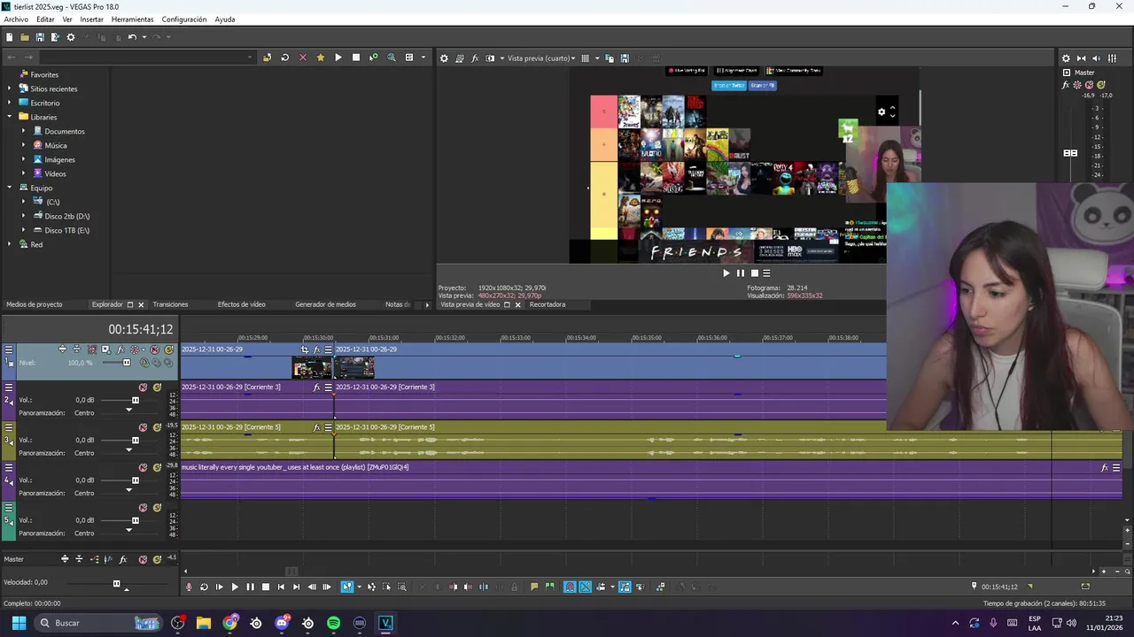
Task: Mute audio track 4
Action: click(143, 467)
